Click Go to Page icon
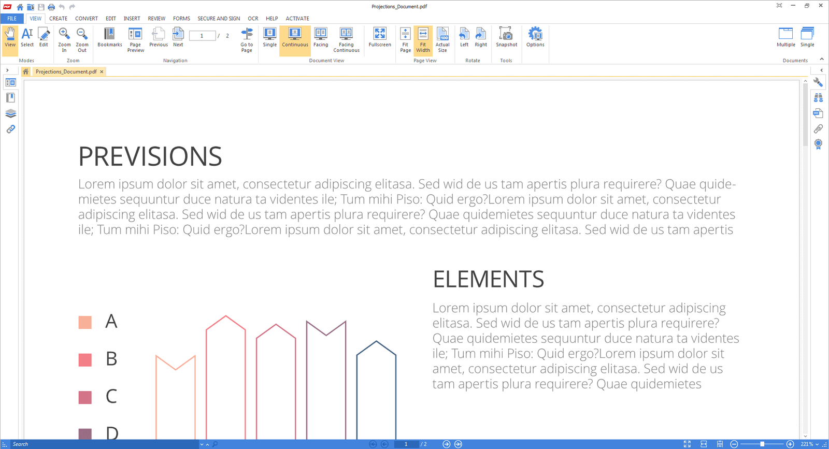829x449 pixels. 247,39
